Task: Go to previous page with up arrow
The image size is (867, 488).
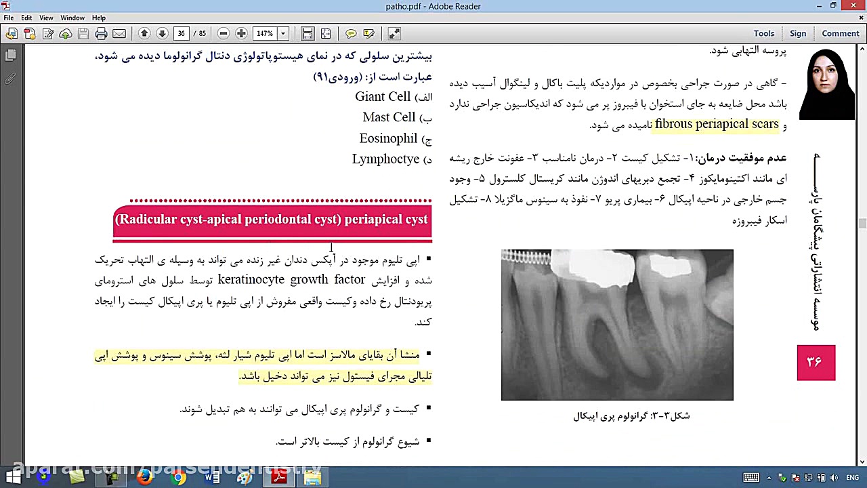Action: [x=144, y=33]
